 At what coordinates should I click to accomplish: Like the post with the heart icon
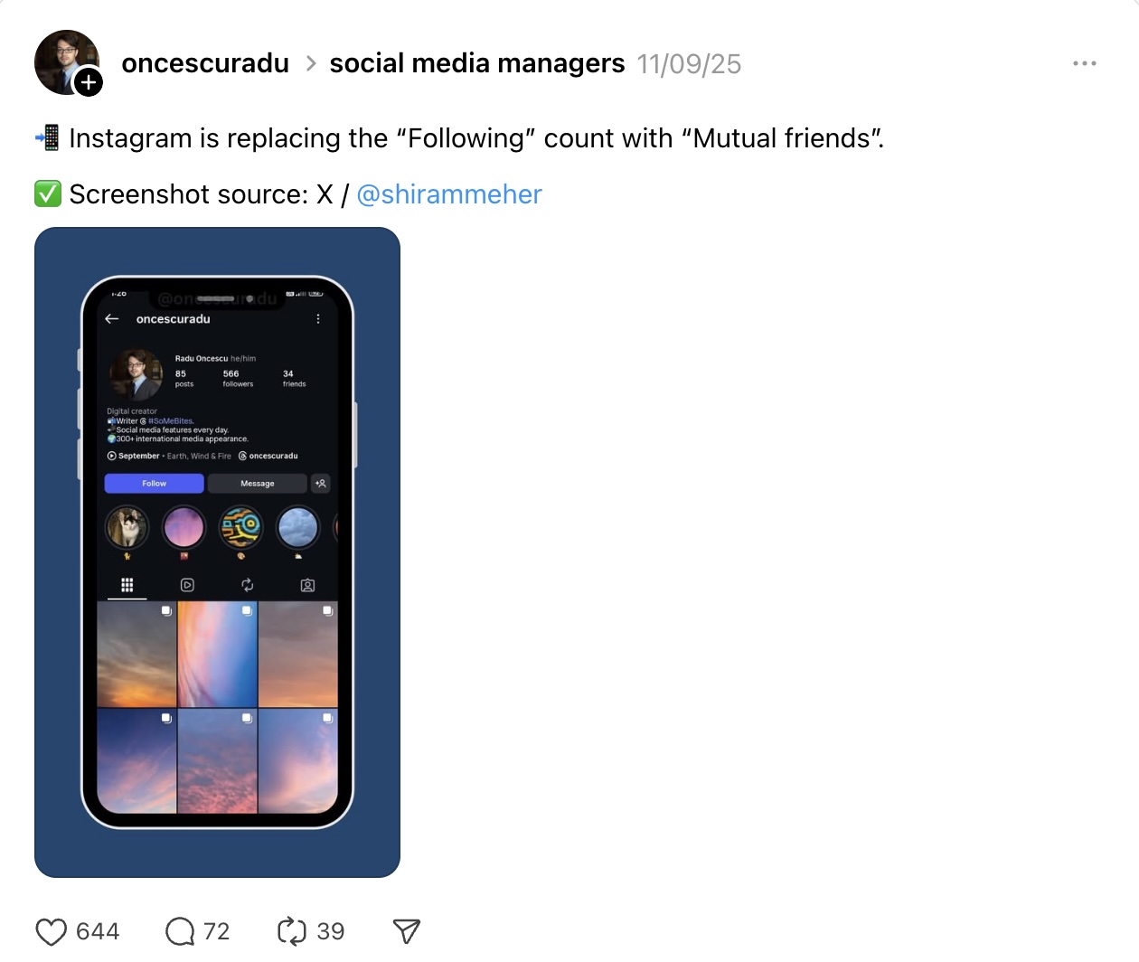tap(51, 931)
